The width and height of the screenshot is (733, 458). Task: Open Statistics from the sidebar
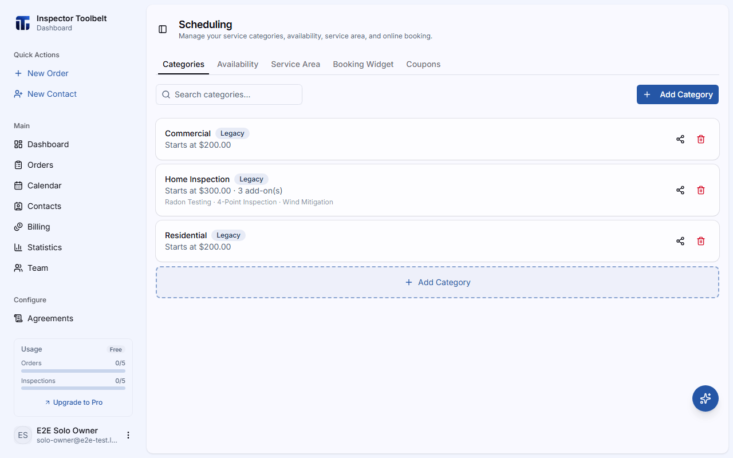[x=73, y=247]
